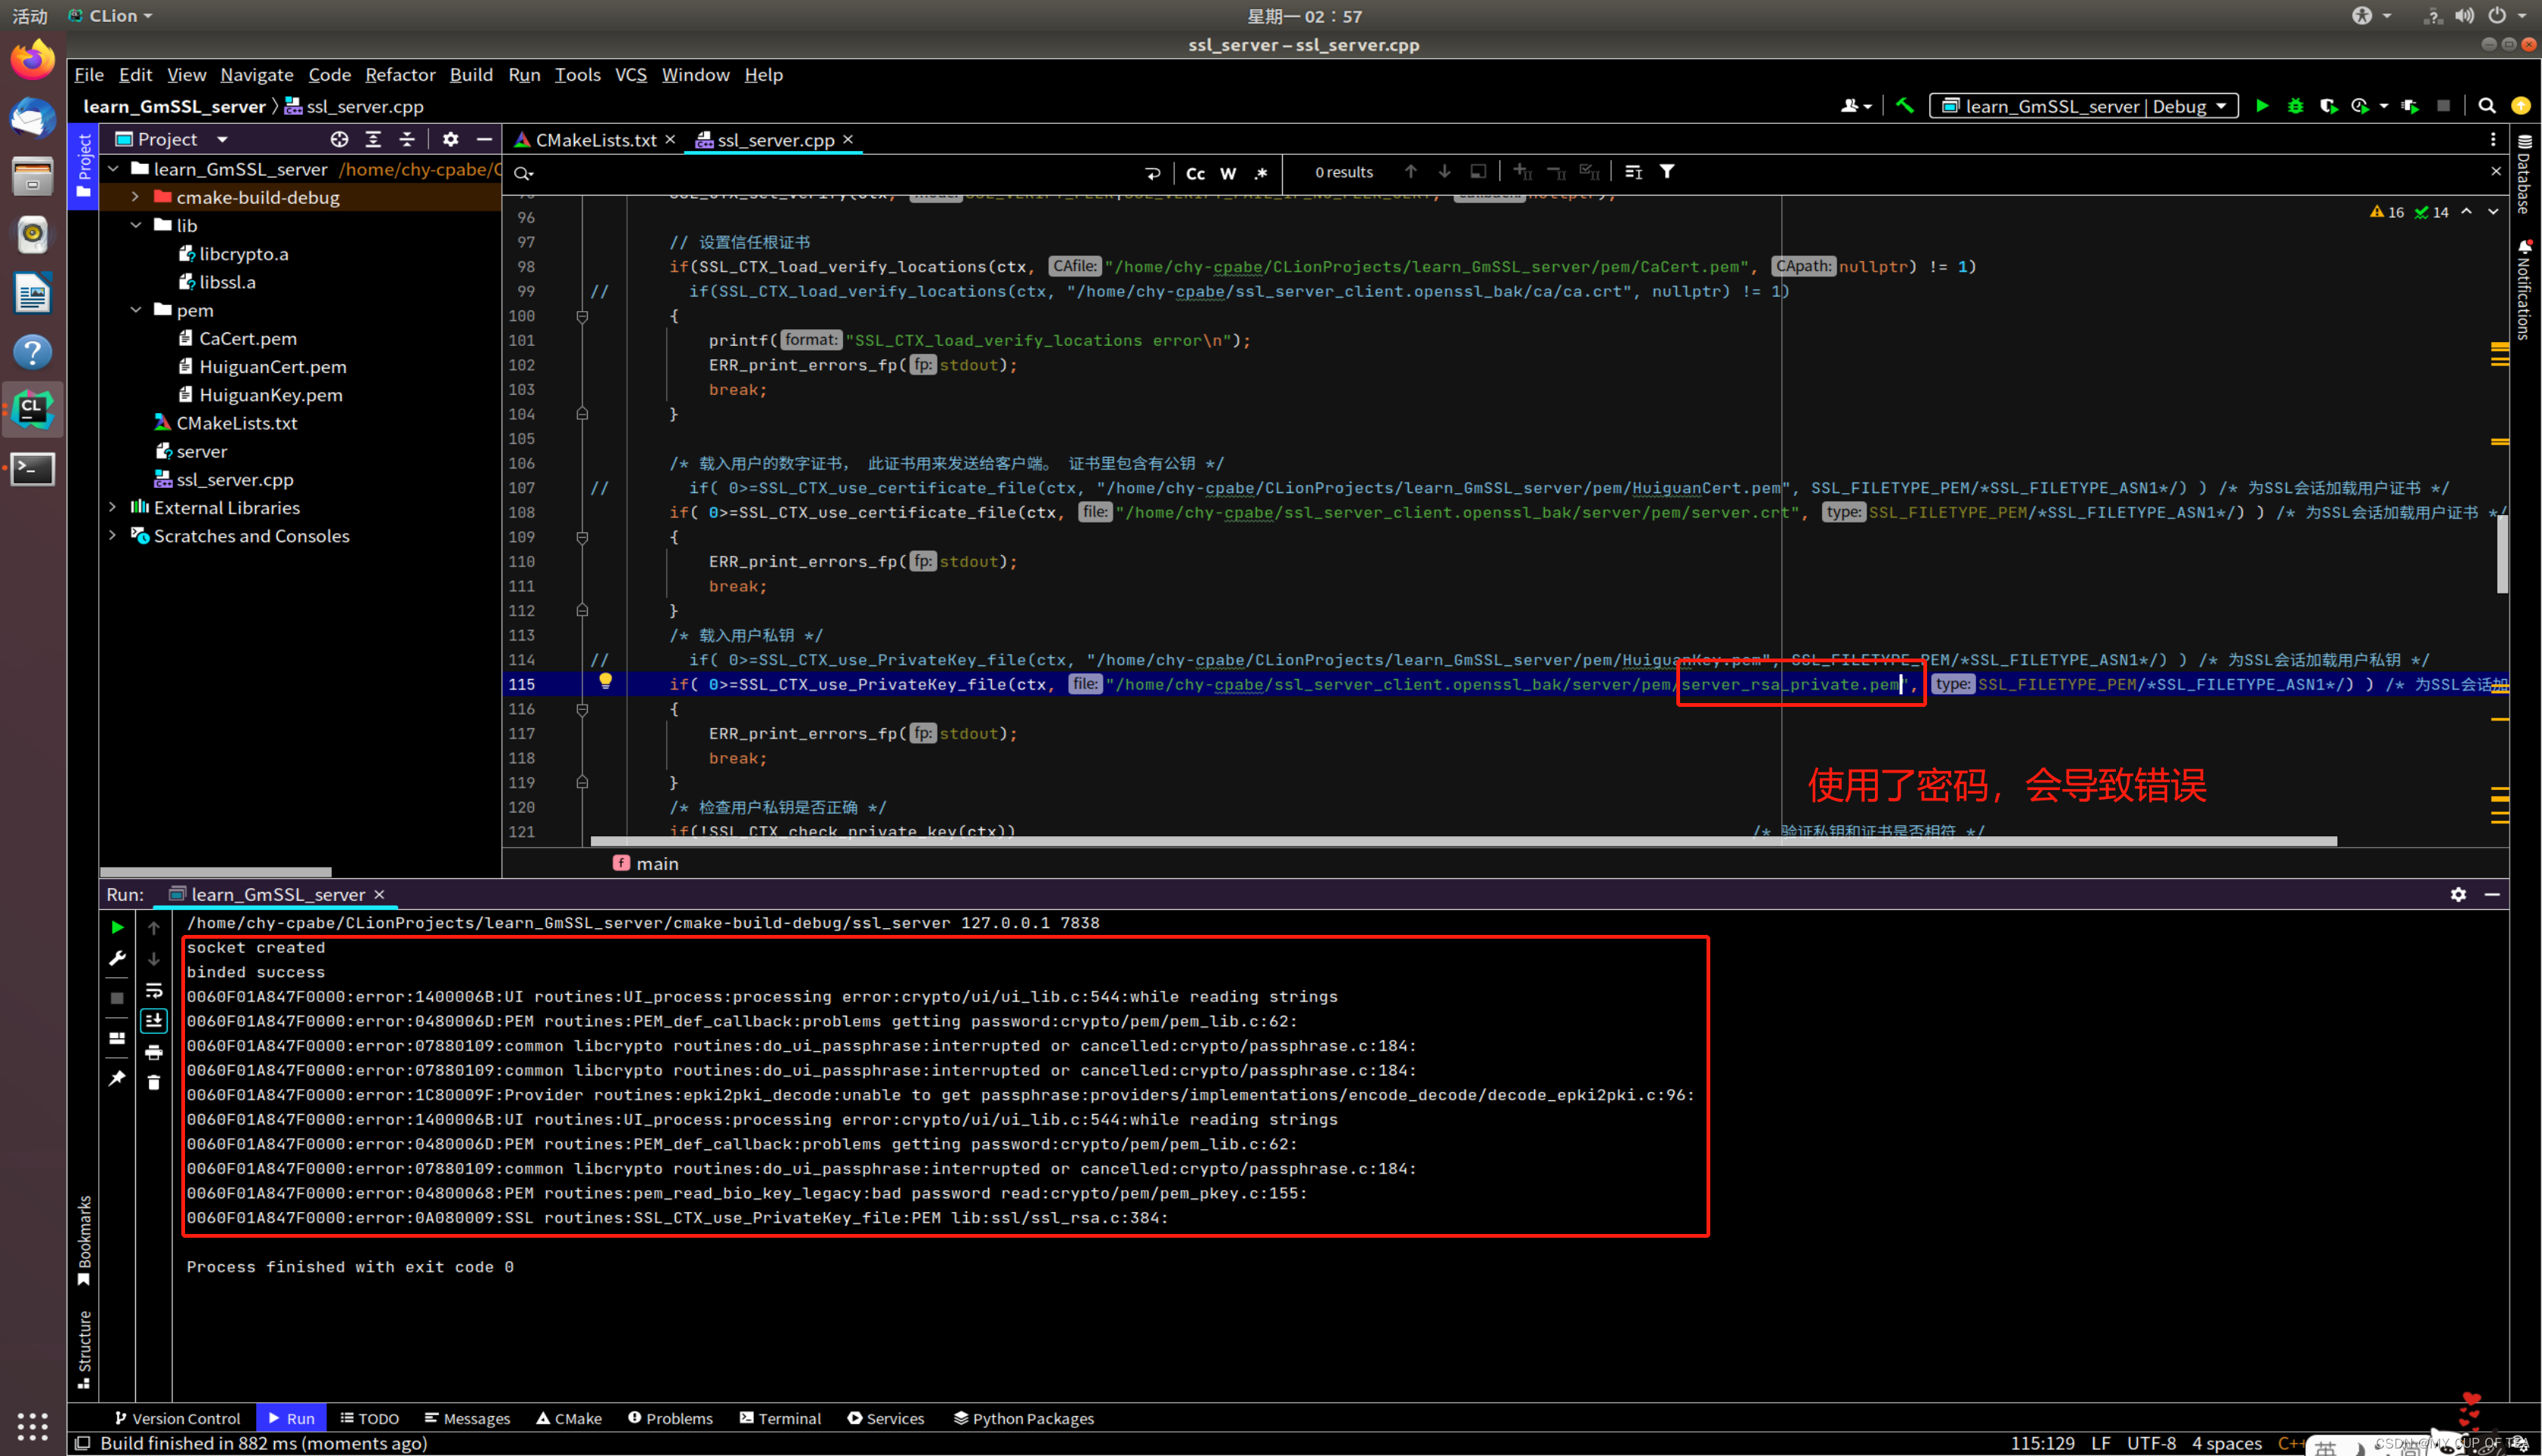2542x1456 pixels.
Task: Click the Search Everywhere magnifier icon
Action: coord(2486,106)
